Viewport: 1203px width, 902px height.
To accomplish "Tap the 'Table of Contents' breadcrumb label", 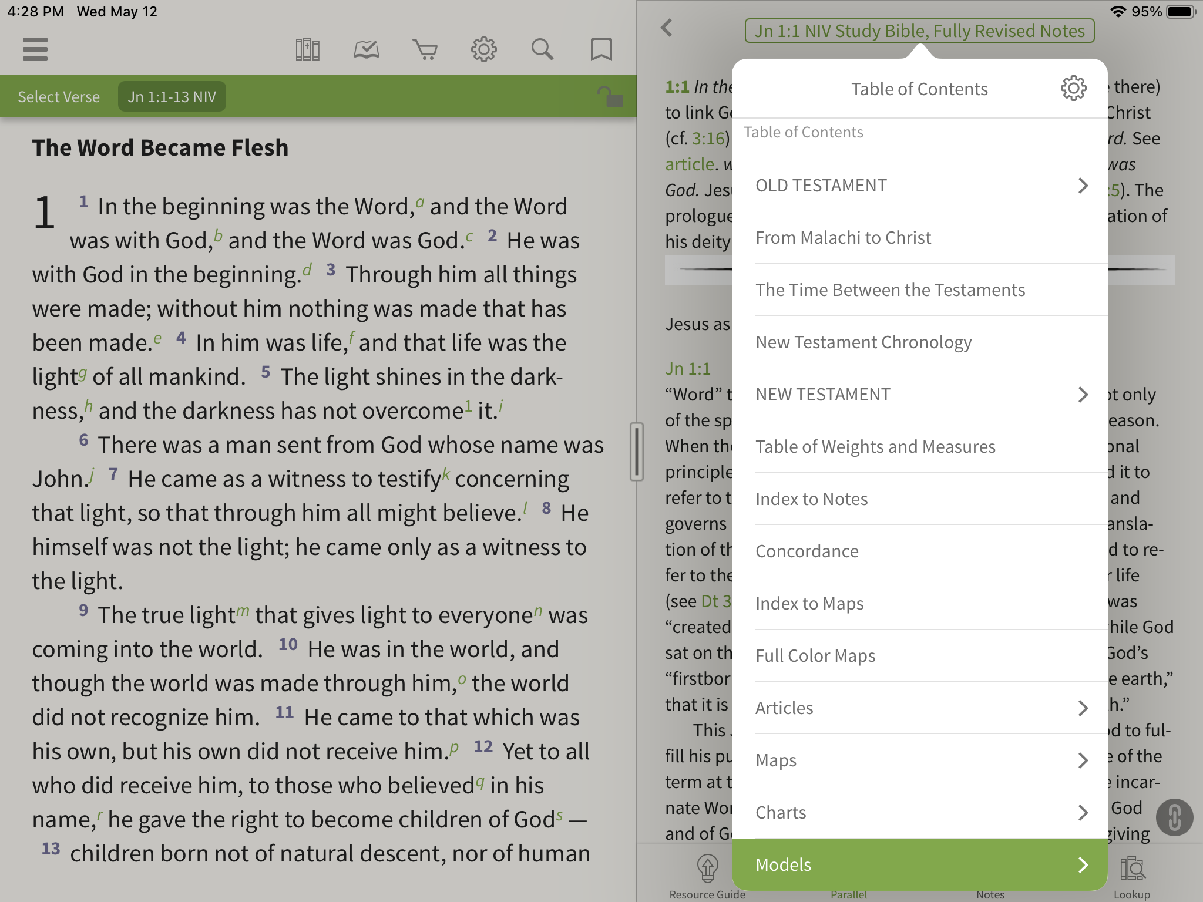I will pos(804,132).
